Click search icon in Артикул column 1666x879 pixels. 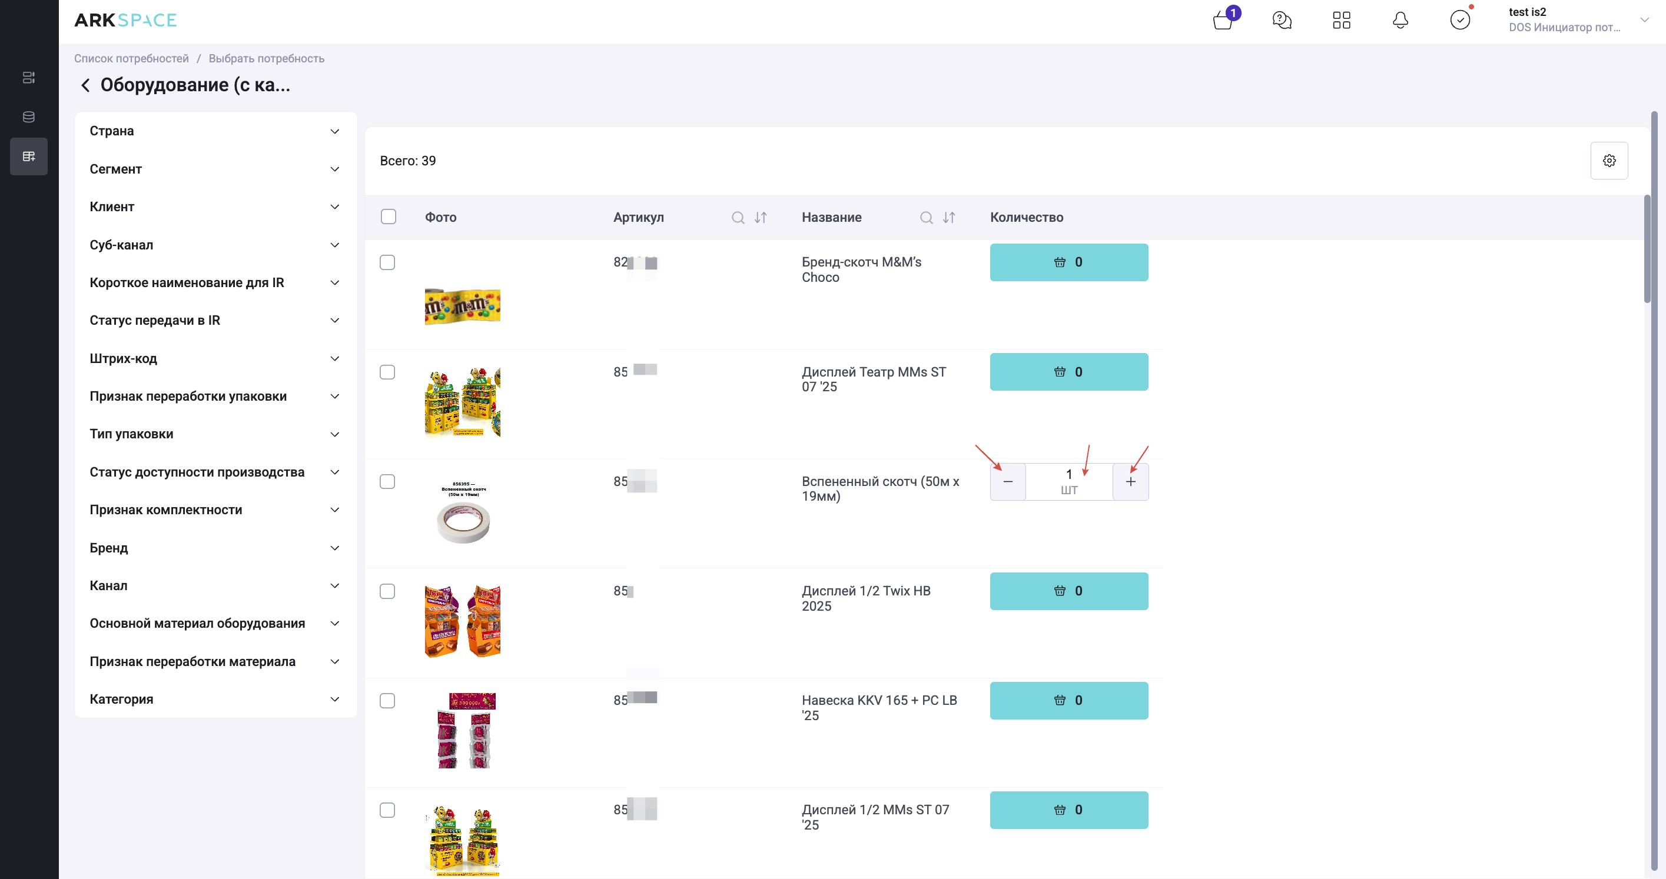click(x=737, y=218)
